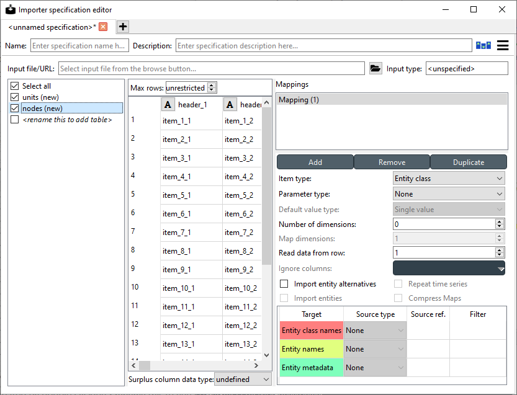Screen dimensions: 517x395
Task: Uncheck the units (new) table
Action: pos(14,97)
